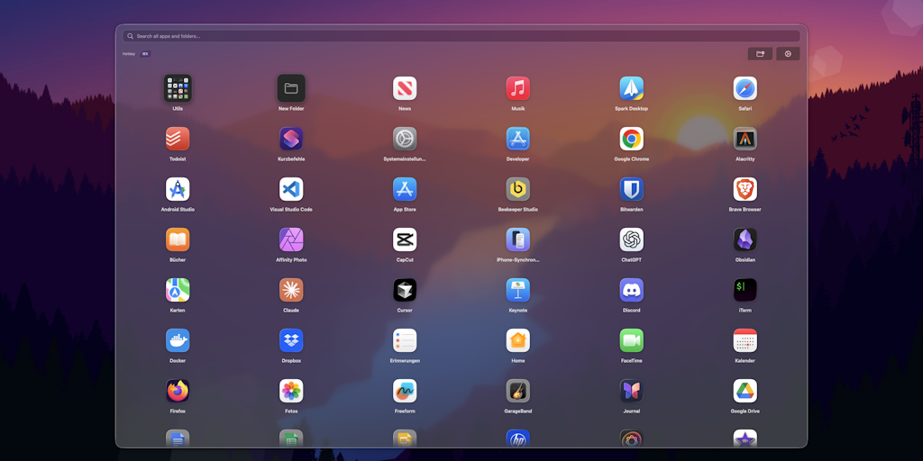Image resolution: width=923 pixels, height=461 pixels.
Task: Launch Visual Studio Code
Action: pyautogui.click(x=291, y=189)
